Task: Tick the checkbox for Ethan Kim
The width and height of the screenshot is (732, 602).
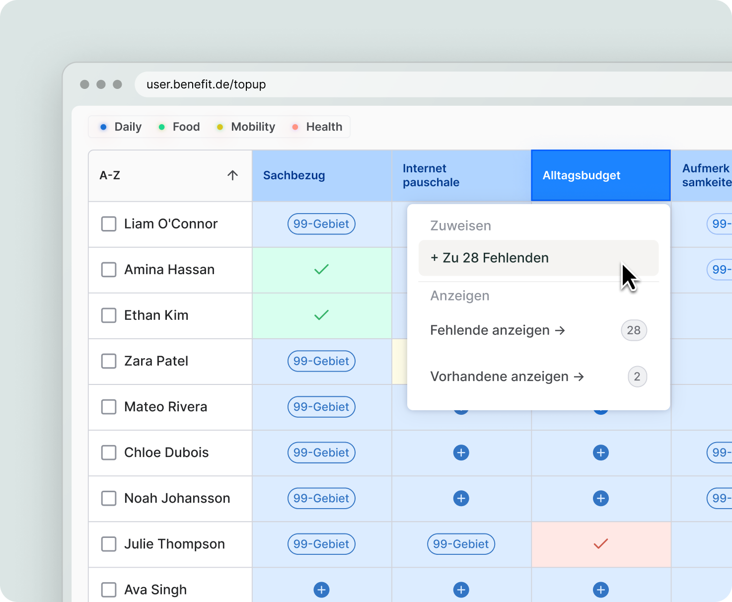Action: (x=109, y=315)
